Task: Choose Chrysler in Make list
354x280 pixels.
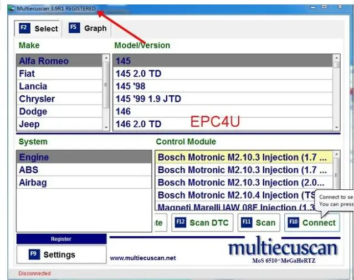Action: coord(59,98)
